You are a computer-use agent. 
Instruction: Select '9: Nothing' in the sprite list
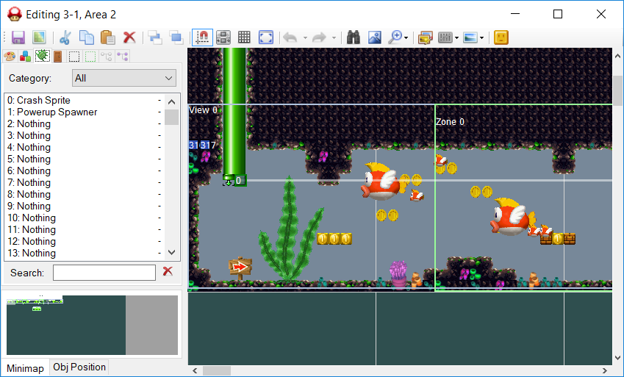pyautogui.click(x=84, y=207)
